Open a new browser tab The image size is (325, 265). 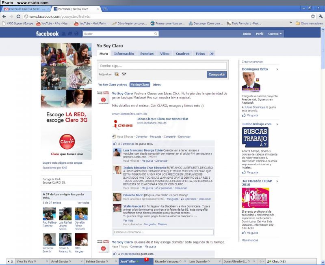coord(105,9)
